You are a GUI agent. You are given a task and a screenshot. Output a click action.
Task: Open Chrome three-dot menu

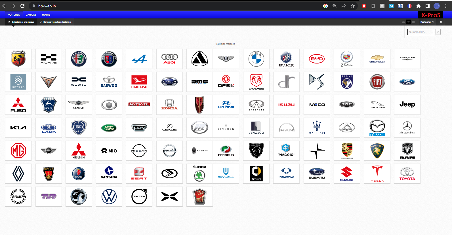[446, 6]
